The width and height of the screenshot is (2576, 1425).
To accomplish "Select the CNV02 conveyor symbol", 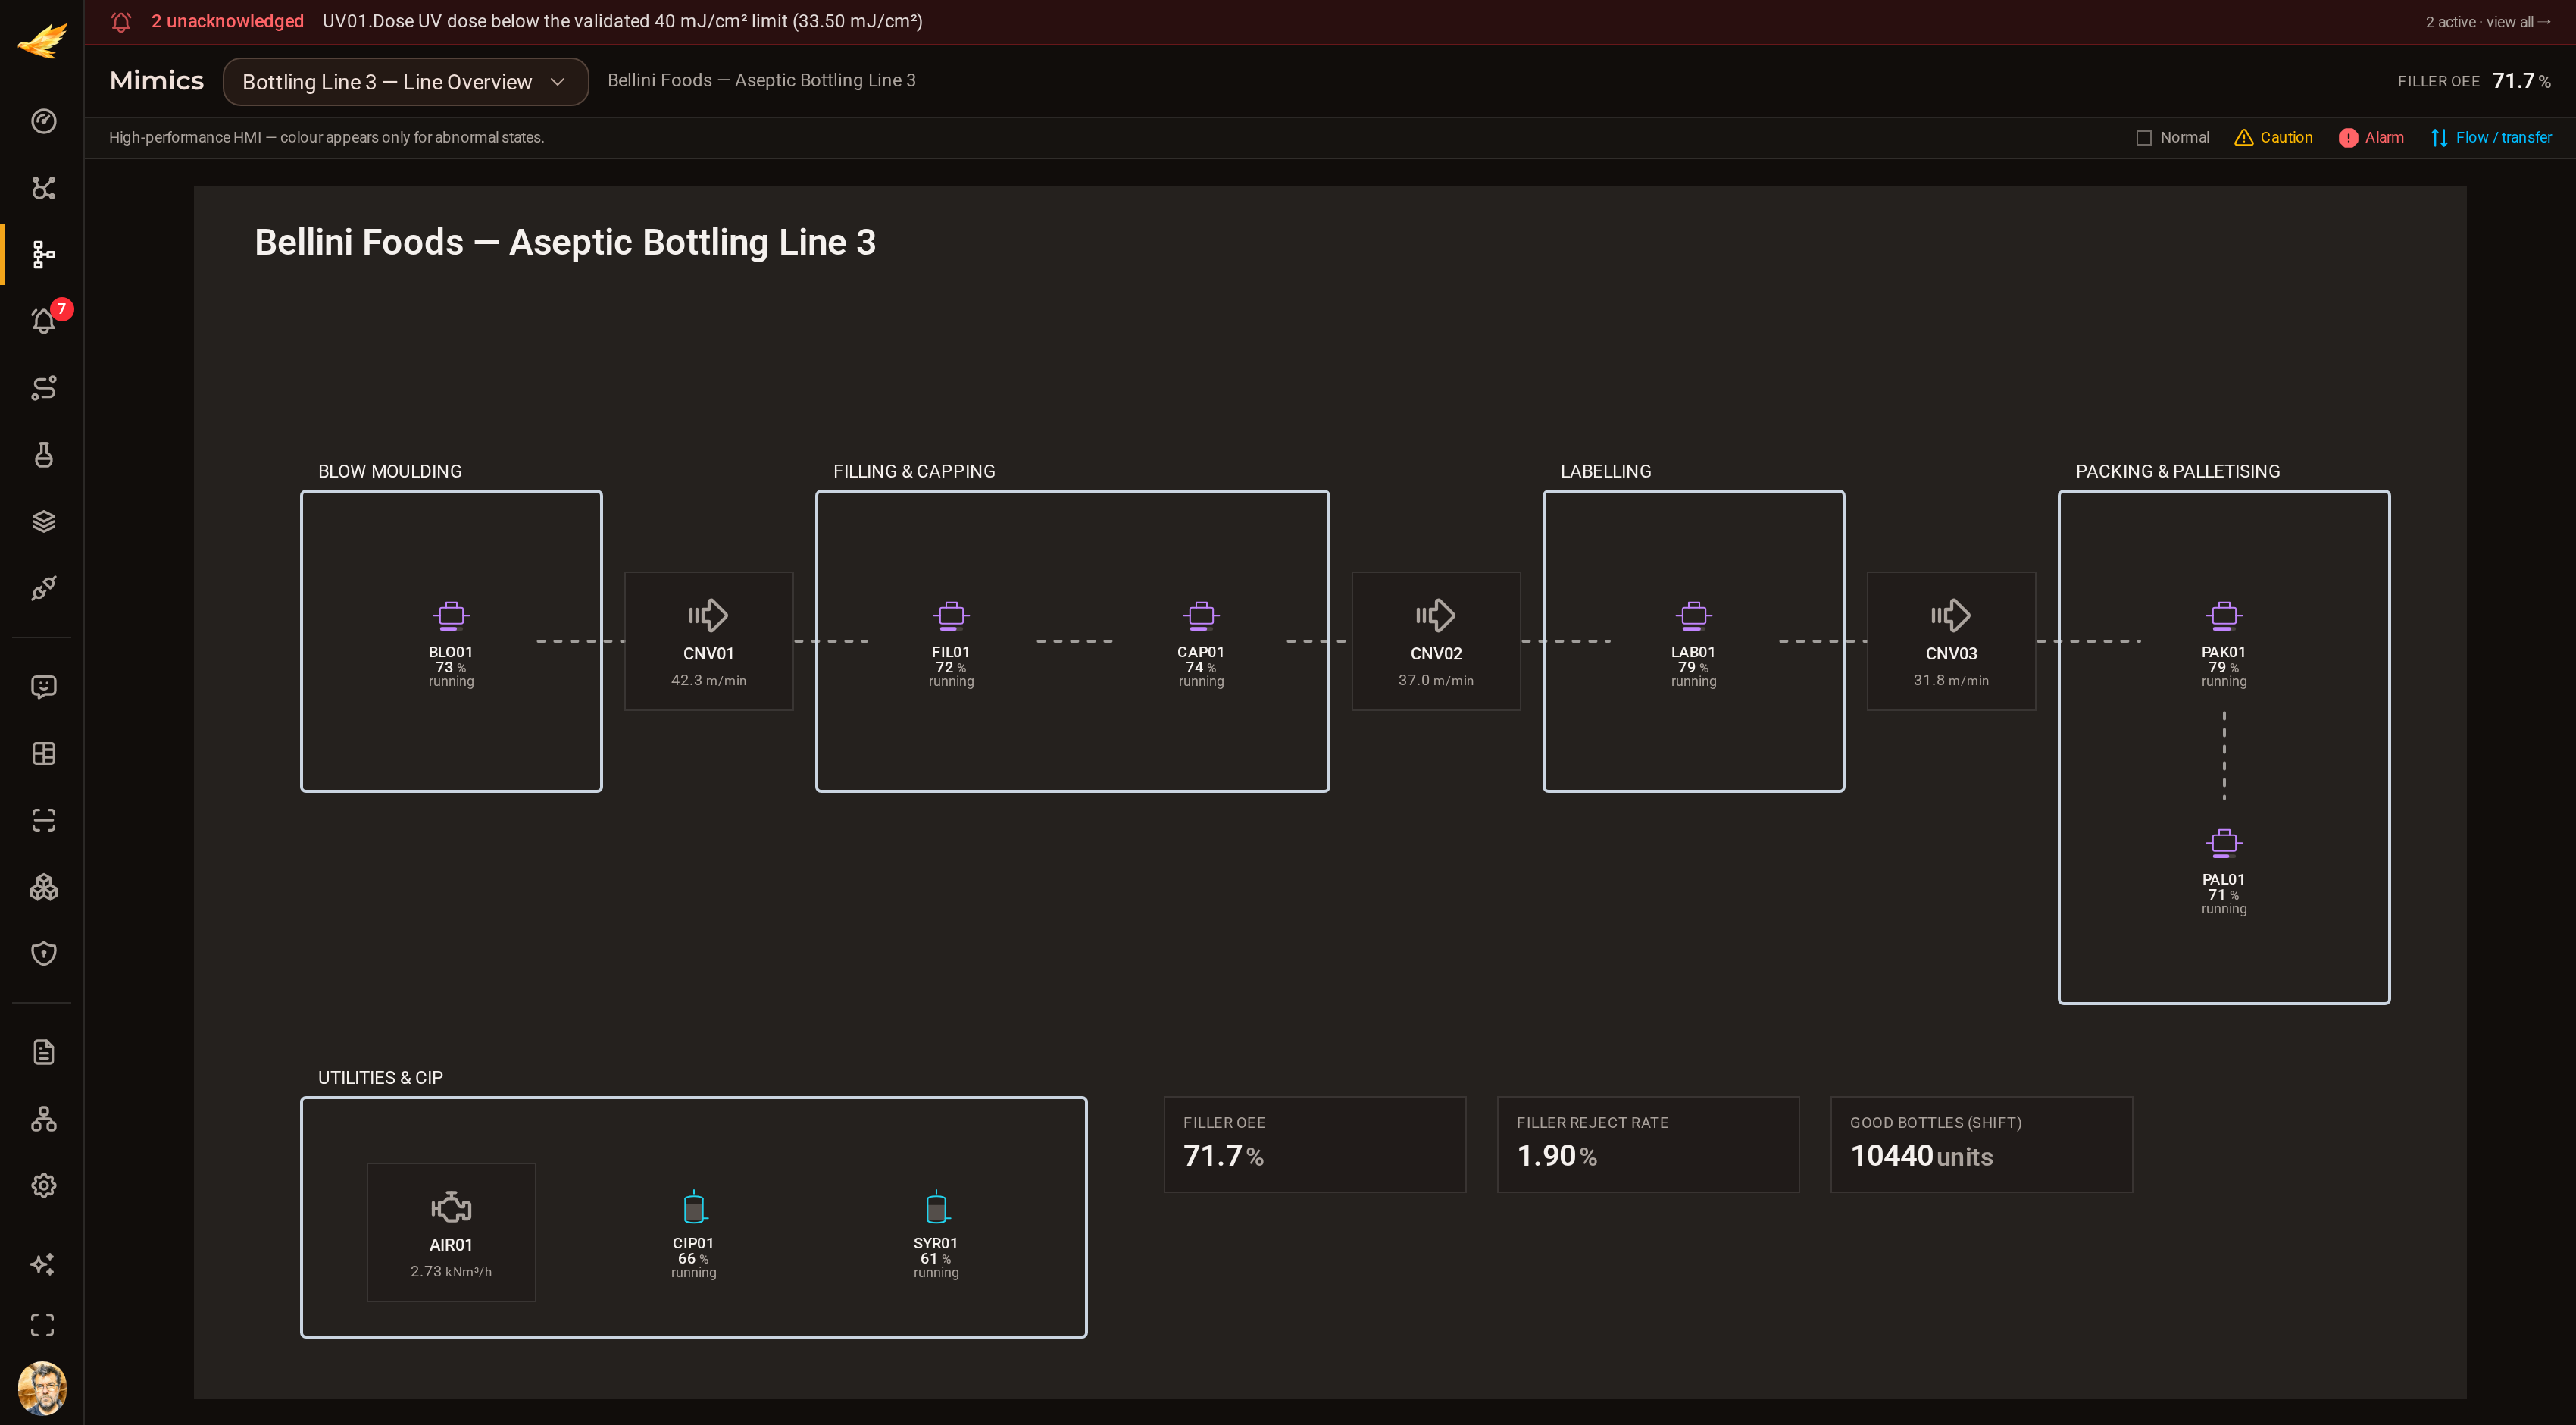I will (1436, 641).
